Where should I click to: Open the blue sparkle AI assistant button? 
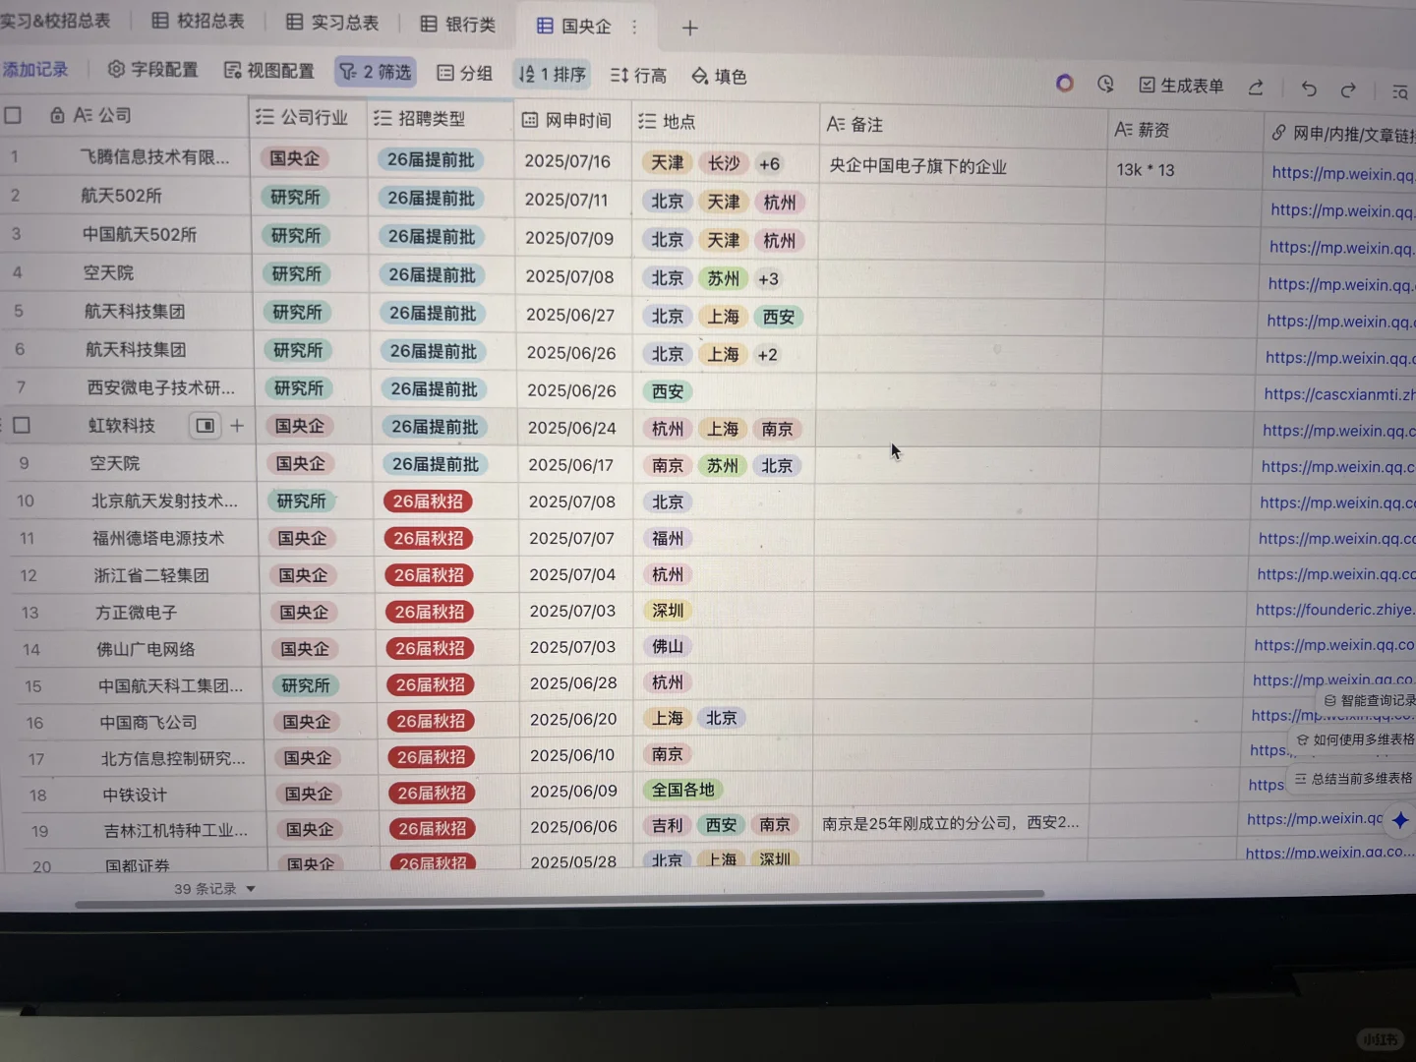point(1400,819)
